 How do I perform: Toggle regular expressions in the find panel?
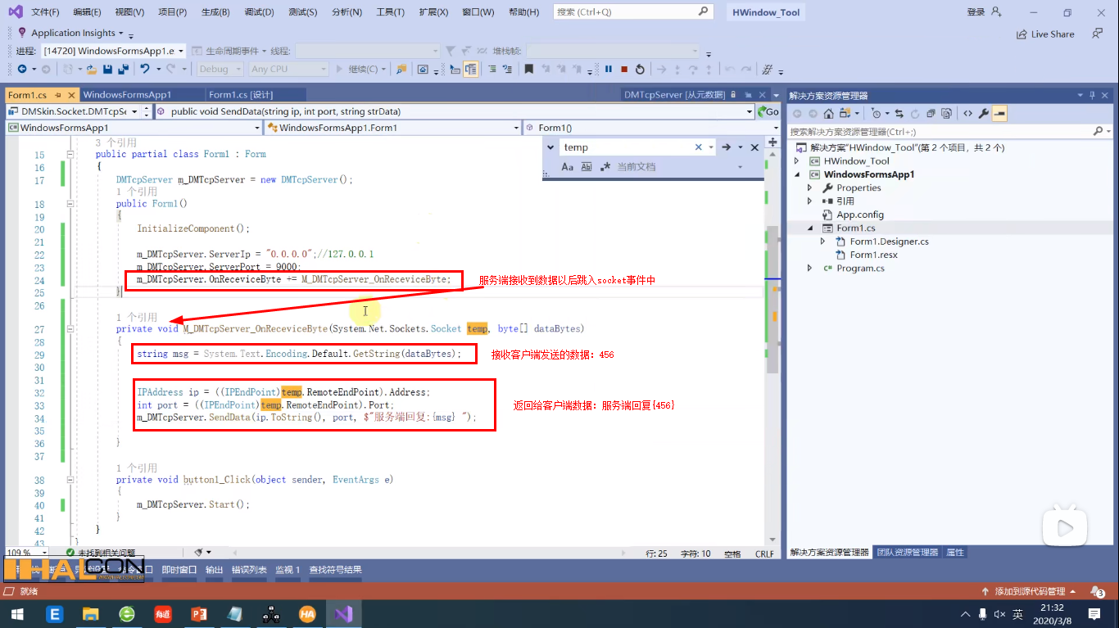[x=605, y=167]
